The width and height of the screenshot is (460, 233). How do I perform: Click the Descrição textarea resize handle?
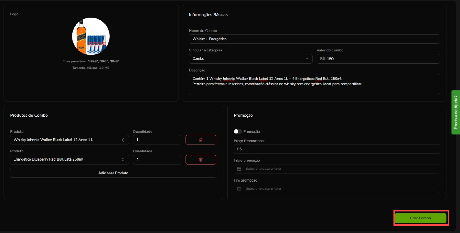tap(438, 93)
